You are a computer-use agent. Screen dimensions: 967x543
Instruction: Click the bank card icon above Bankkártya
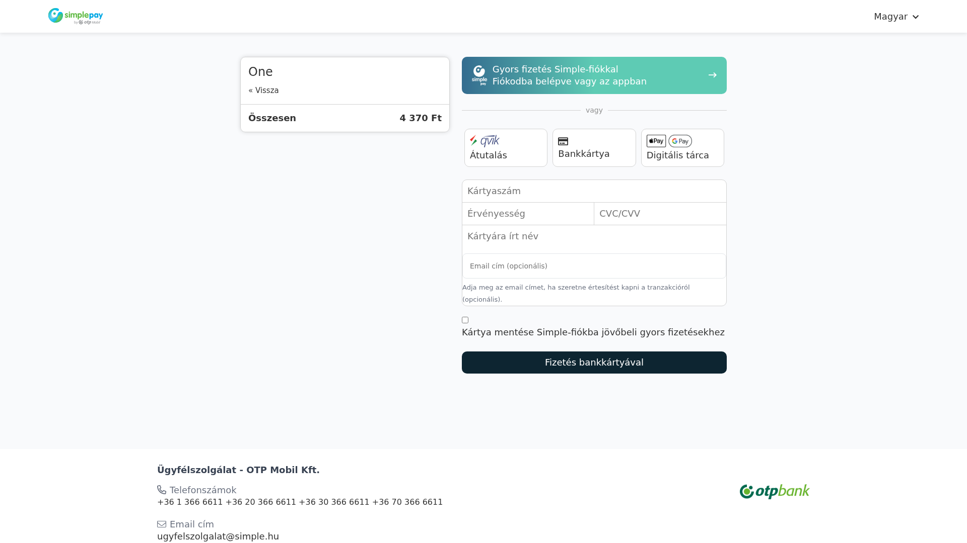coord(563,141)
